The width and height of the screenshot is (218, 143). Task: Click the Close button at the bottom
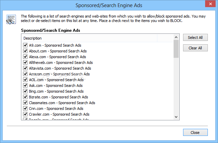point(195,133)
